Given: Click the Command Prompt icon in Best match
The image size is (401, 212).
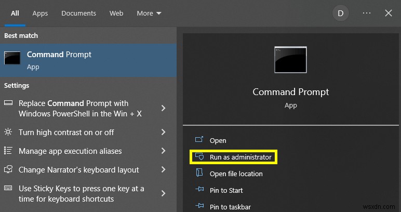Looking at the screenshot, I should 12,58.
